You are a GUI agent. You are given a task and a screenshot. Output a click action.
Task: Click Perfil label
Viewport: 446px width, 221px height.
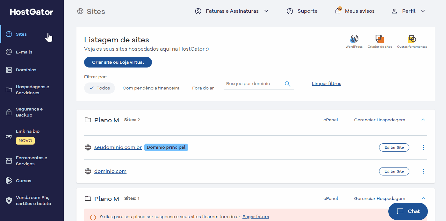409,11
